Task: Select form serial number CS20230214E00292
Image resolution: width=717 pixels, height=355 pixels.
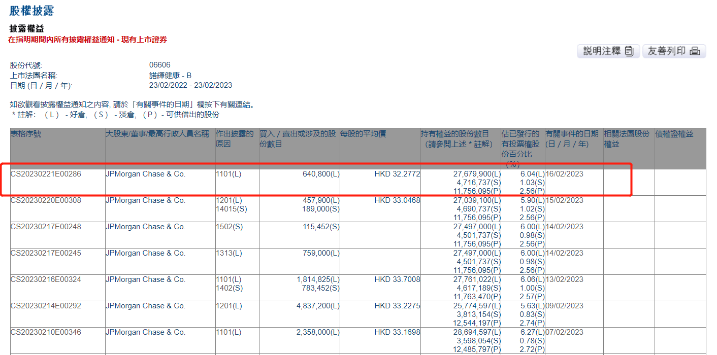Action: pyautogui.click(x=46, y=306)
